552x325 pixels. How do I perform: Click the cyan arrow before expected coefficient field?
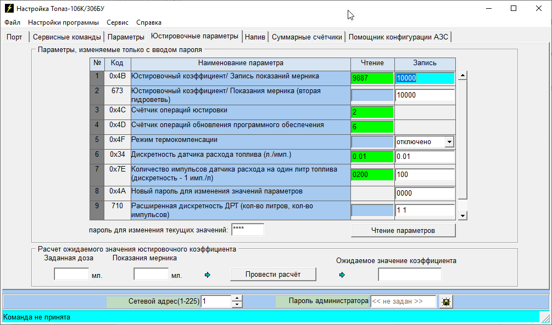[x=342, y=275]
